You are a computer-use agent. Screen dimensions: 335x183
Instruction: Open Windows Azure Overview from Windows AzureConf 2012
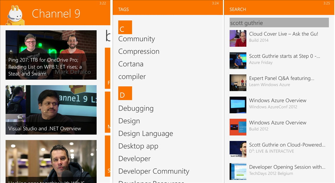[x=279, y=105]
